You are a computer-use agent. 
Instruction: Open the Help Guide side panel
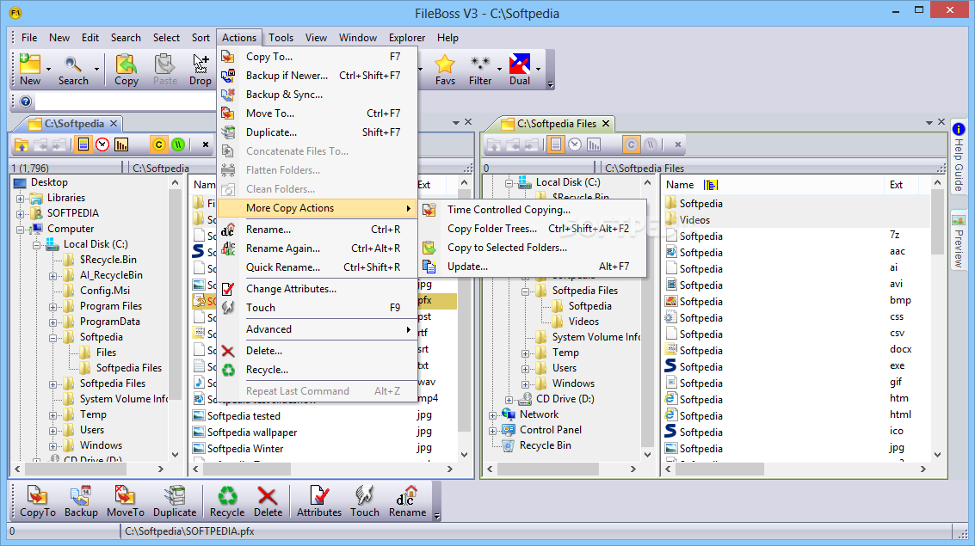958,156
